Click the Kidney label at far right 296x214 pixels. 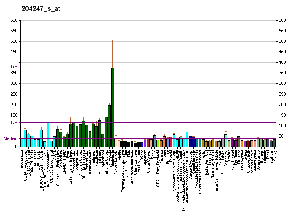[x=275, y=155]
